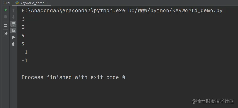This screenshot has height=108, width=238.
Task: Click the last -1 output line
Action: pyautogui.click(x=25, y=61)
